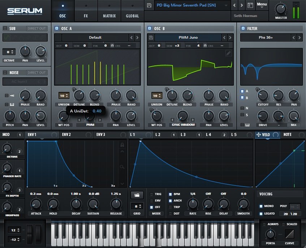Open the Menu button
Image resolution: width=306 pixels, height=248 pixels.
pyautogui.click(x=262, y=5)
